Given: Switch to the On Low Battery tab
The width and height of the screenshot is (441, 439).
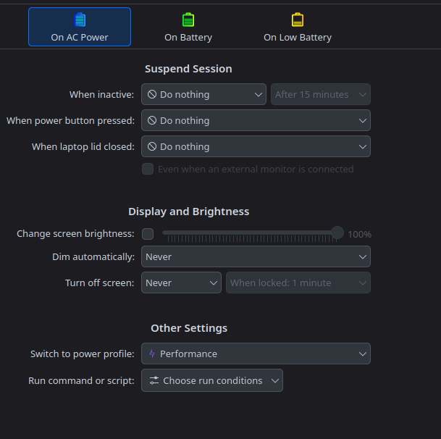Looking at the screenshot, I should click(x=298, y=28).
